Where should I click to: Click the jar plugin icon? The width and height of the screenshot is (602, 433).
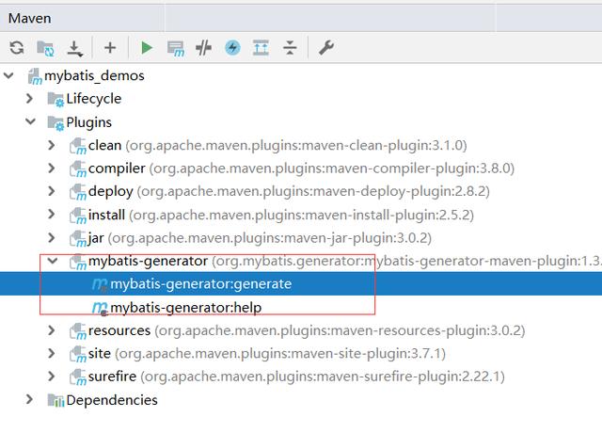coord(78,238)
